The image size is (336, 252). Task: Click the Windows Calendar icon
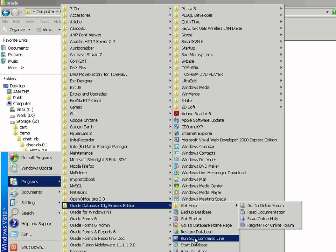coord(176,147)
